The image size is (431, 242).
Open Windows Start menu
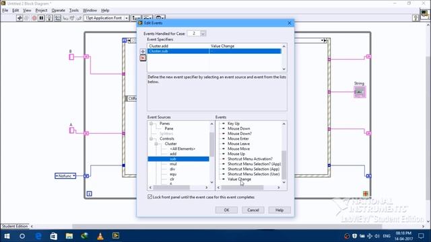click(7, 236)
